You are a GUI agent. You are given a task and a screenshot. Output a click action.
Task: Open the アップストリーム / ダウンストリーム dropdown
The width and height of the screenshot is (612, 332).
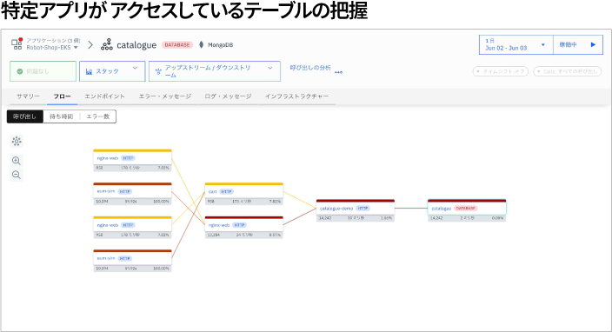point(214,71)
